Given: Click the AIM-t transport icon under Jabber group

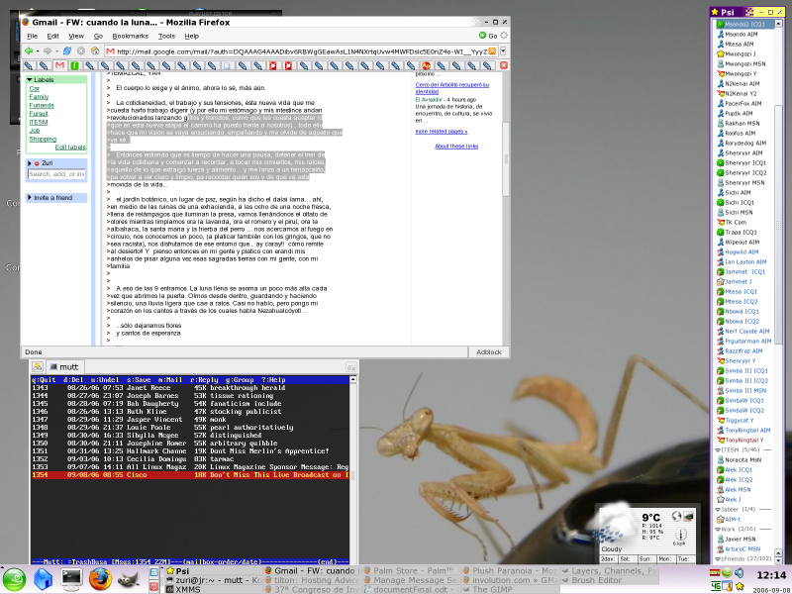Looking at the screenshot, I should [x=721, y=519].
